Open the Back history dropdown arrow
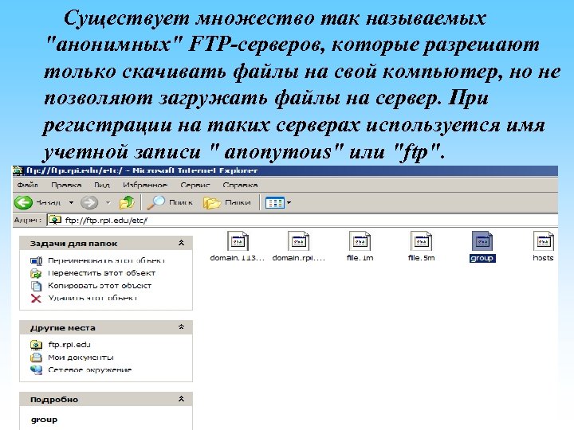This screenshot has height=430, width=574. [72, 202]
